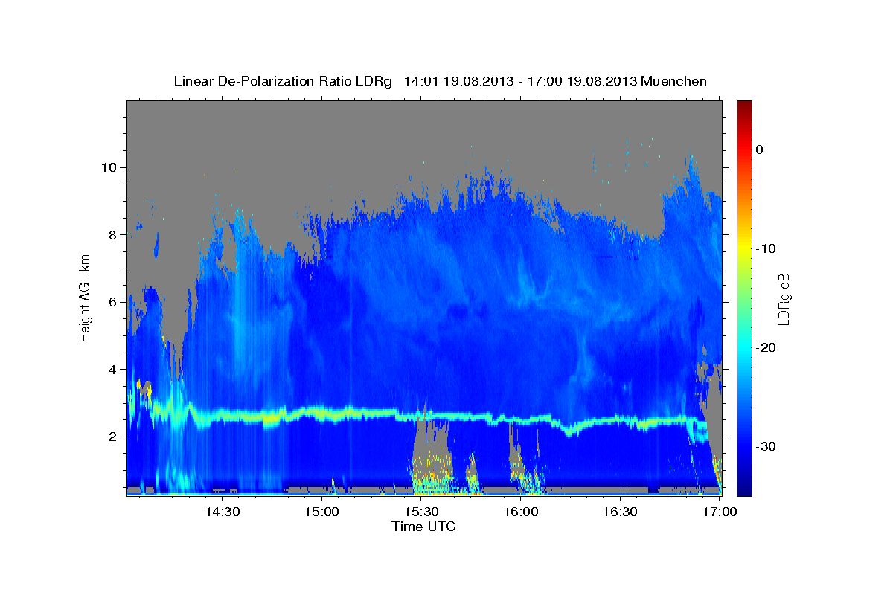Click the 17:00 time tick label
This screenshot has width=893, height=595.
point(720,512)
